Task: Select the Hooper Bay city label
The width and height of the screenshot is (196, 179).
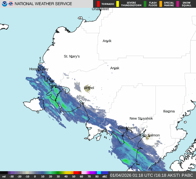Action: (x=39, y=69)
